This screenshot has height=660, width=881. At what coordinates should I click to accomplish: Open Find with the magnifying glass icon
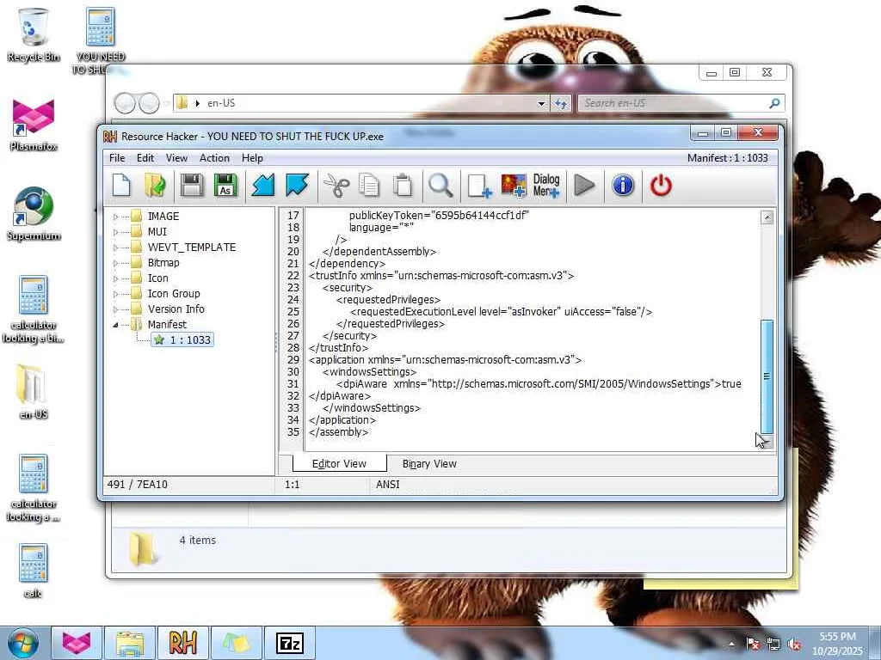pyautogui.click(x=440, y=186)
